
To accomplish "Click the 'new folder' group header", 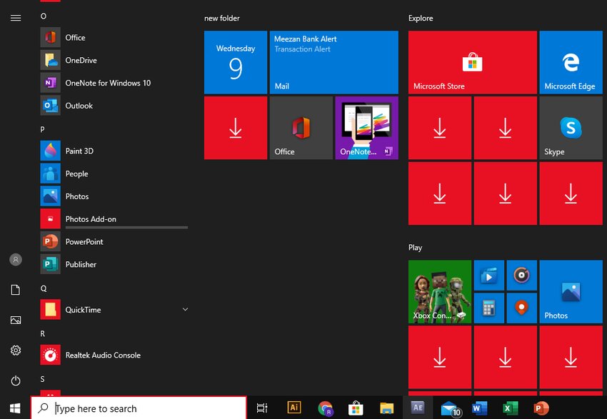I will coord(222,18).
